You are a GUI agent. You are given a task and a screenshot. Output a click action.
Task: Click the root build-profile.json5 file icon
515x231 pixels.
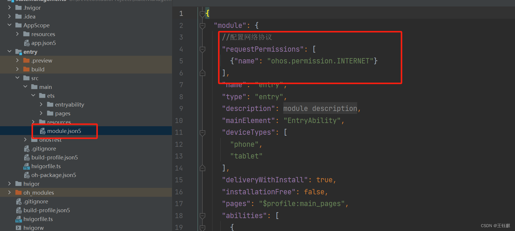point(19,210)
